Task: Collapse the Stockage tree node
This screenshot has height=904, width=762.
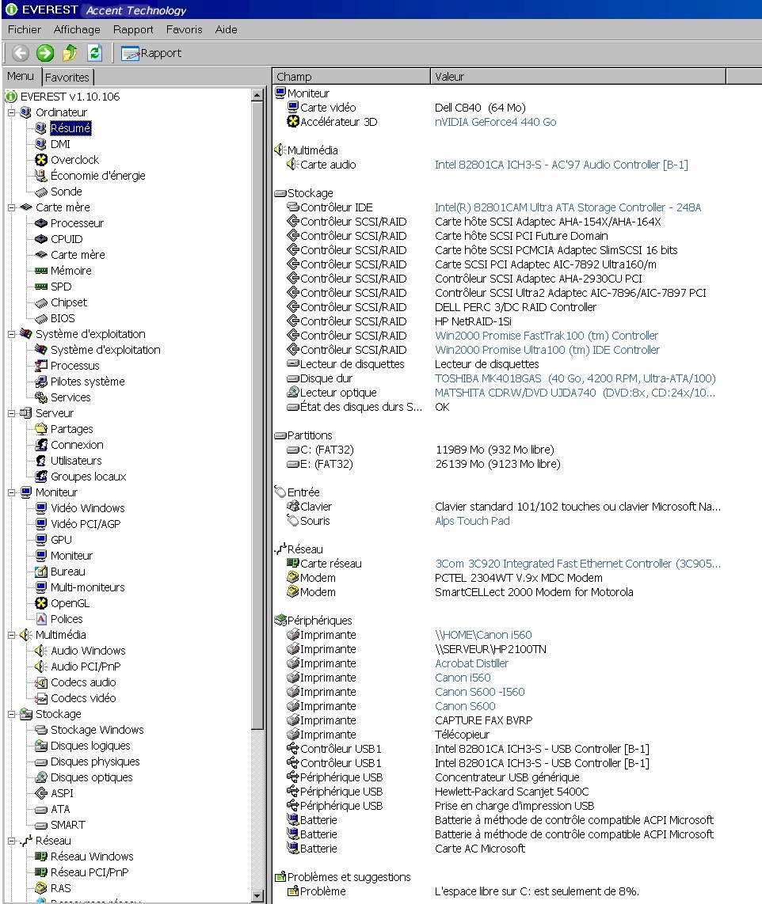Action: coord(12,714)
